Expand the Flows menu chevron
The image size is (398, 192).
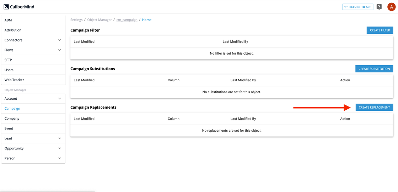coord(60,50)
